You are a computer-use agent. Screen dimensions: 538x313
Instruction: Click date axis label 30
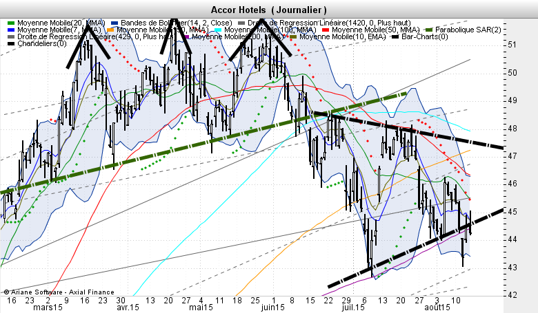coord(121,301)
